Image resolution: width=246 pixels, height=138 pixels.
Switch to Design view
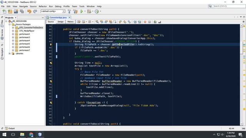[60, 22]
